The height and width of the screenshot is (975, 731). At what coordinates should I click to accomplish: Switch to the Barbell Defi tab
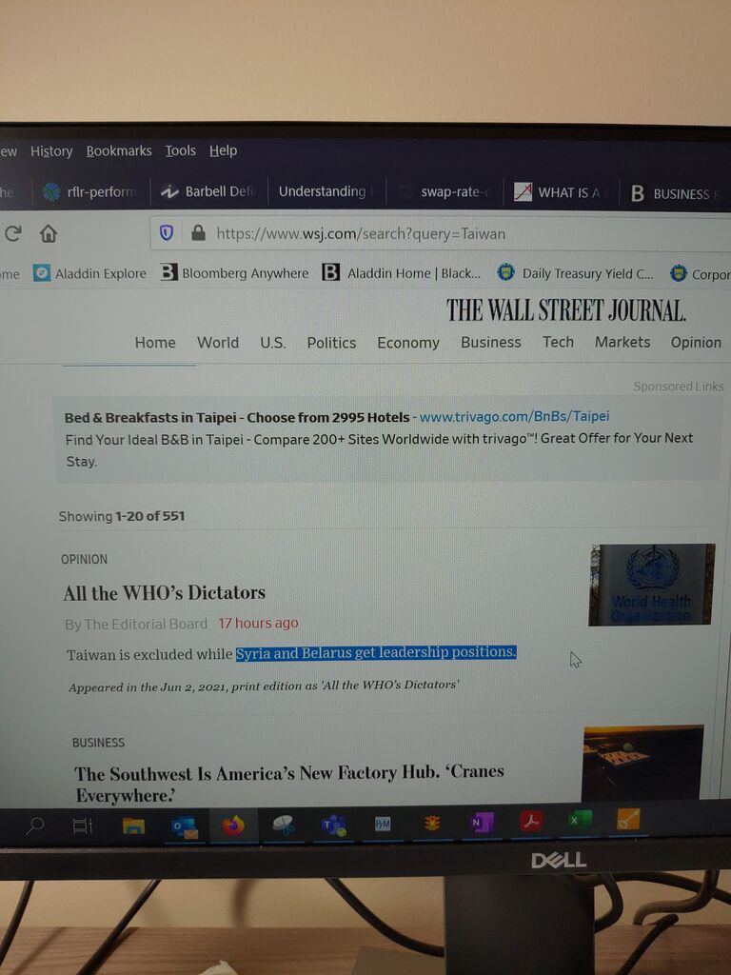click(x=208, y=191)
